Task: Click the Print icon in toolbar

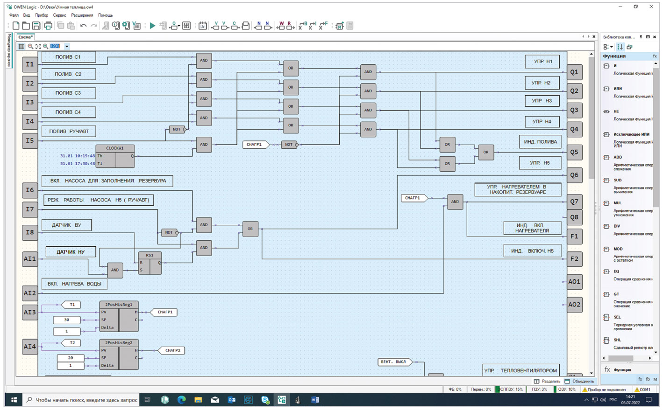Action: coord(48,26)
